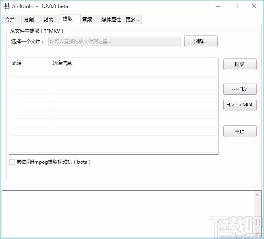Image resolution: width=264 pixels, height=239 pixels.
Task: Focus the file path input field
Action: [114, 42]
